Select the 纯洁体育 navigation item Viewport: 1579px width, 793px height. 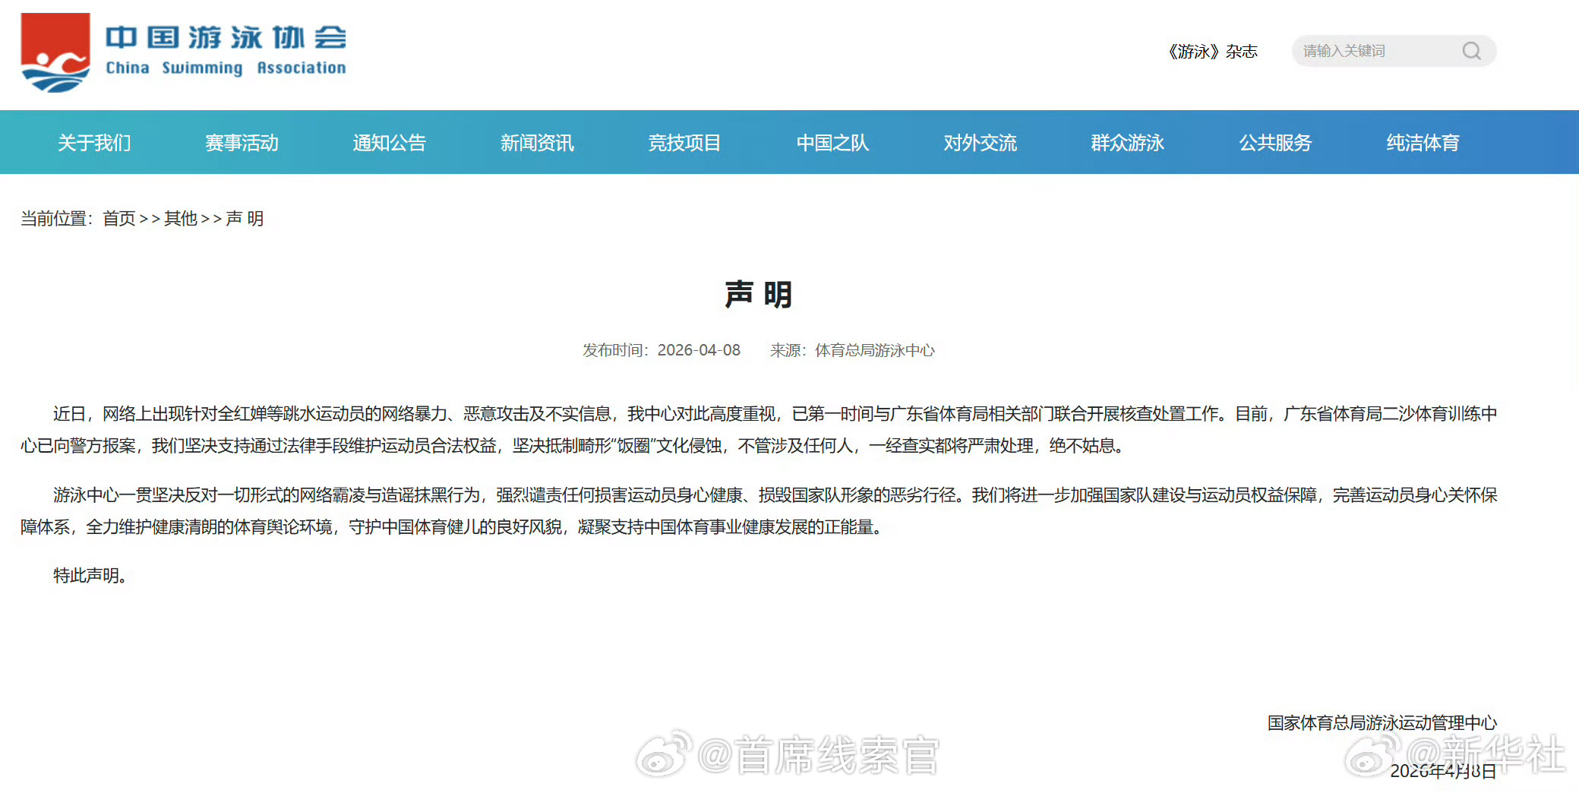(x=1423, y=142)
